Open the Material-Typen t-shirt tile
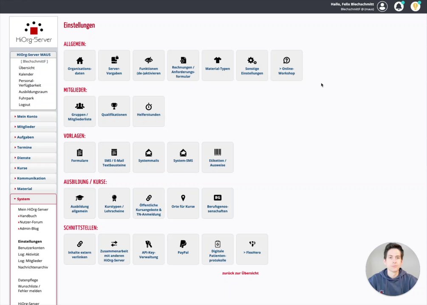 [x=218, y=66]
